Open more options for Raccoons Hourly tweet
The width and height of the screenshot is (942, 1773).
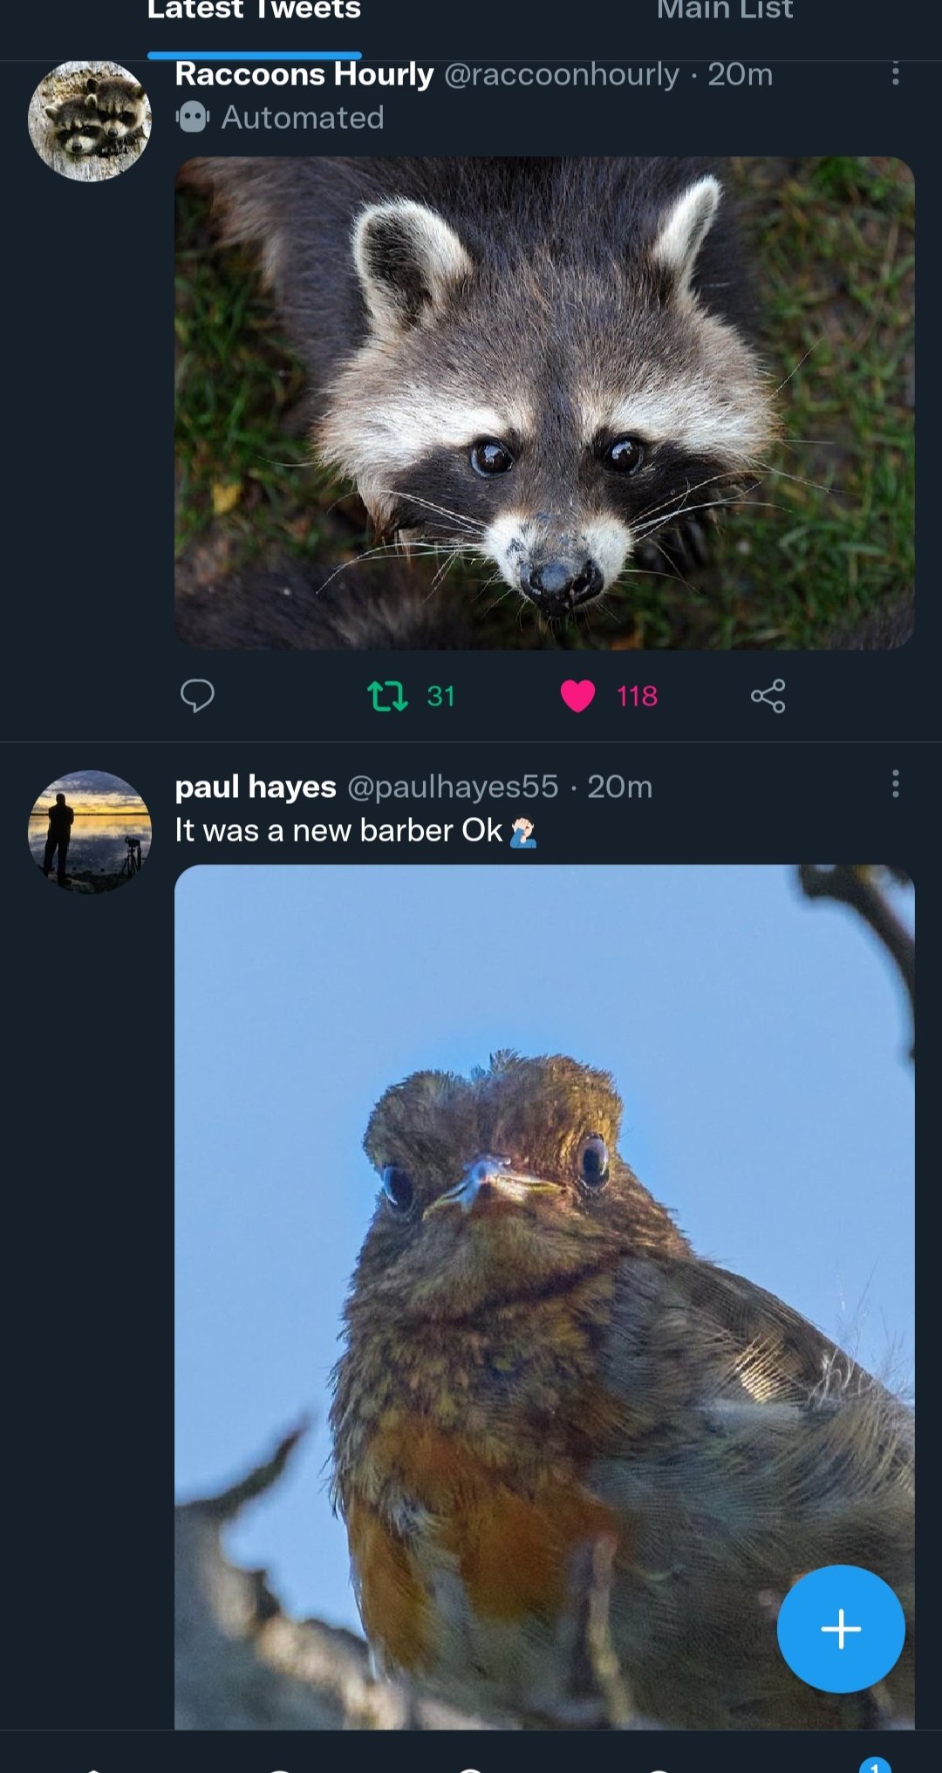tap(895, 74)
